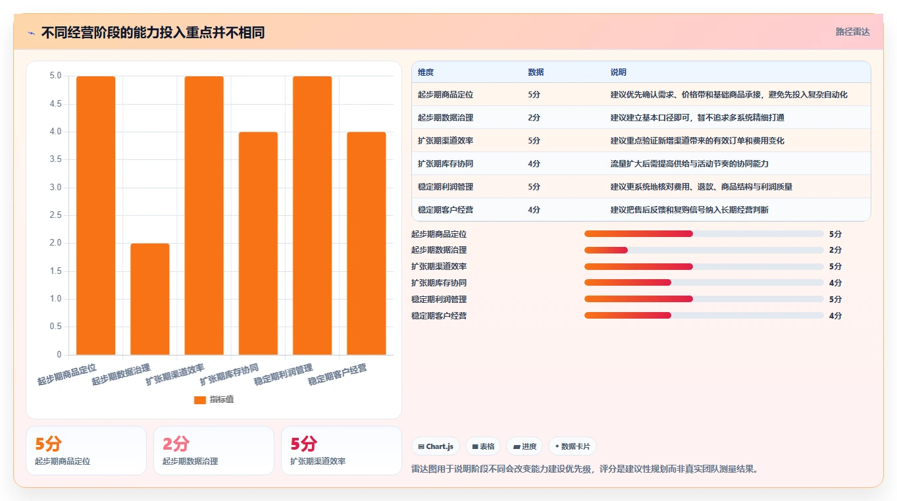Click the 扩张期渠道效率 progress bar
The image size is (897, 501).
(704, 267)
